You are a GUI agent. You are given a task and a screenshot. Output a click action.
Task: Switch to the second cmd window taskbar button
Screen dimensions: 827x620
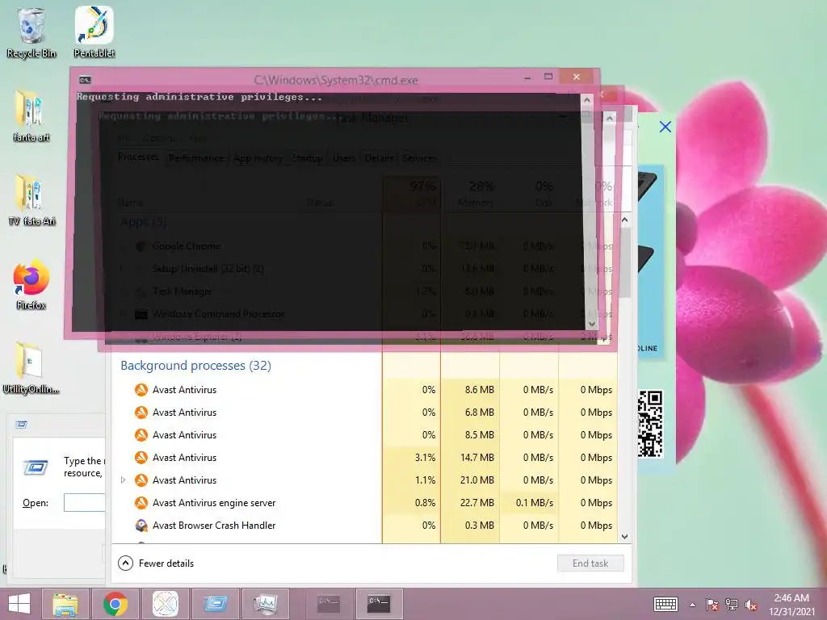(x=379, y=604)
